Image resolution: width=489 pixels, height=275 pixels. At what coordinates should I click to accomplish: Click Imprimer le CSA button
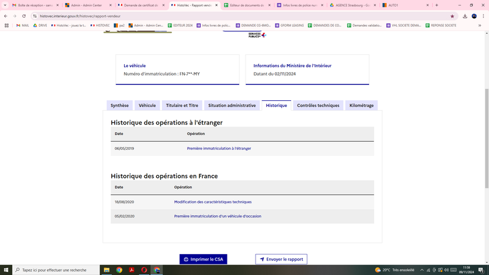[x=204, y=259]
